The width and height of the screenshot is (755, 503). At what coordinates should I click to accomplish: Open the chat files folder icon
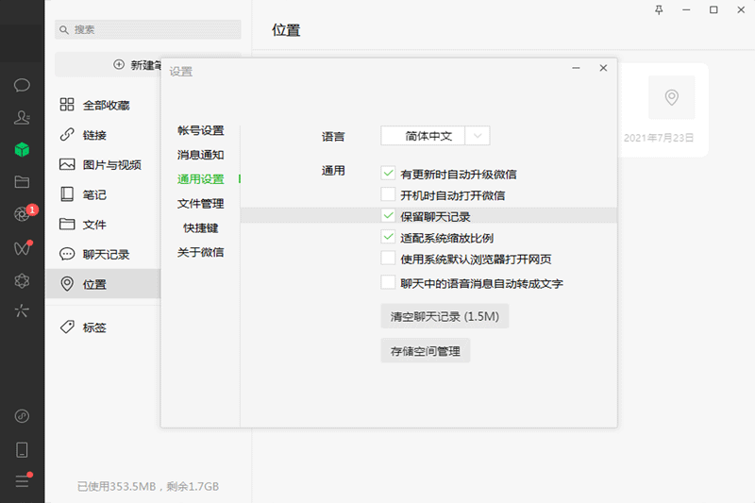[x=22, y=182]
